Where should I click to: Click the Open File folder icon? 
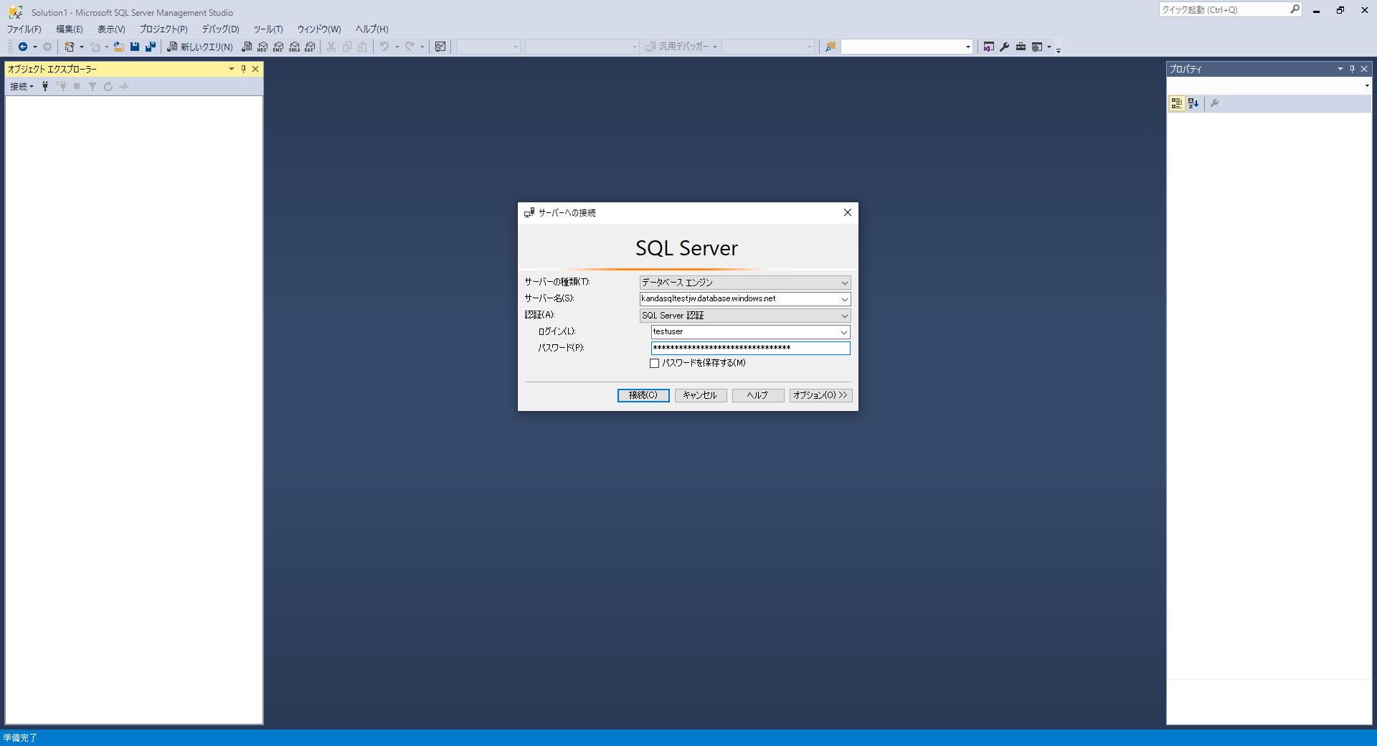point(119,47)
